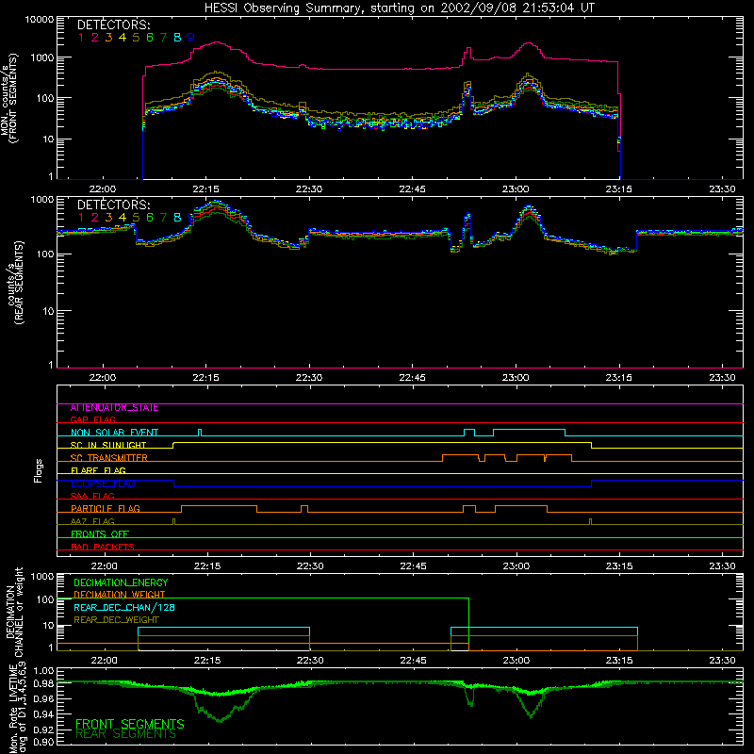The width and height of the screenshot is (754, 754).
Task: Click the 22:15 tick under decimation plot
Action: pos(207,661)
